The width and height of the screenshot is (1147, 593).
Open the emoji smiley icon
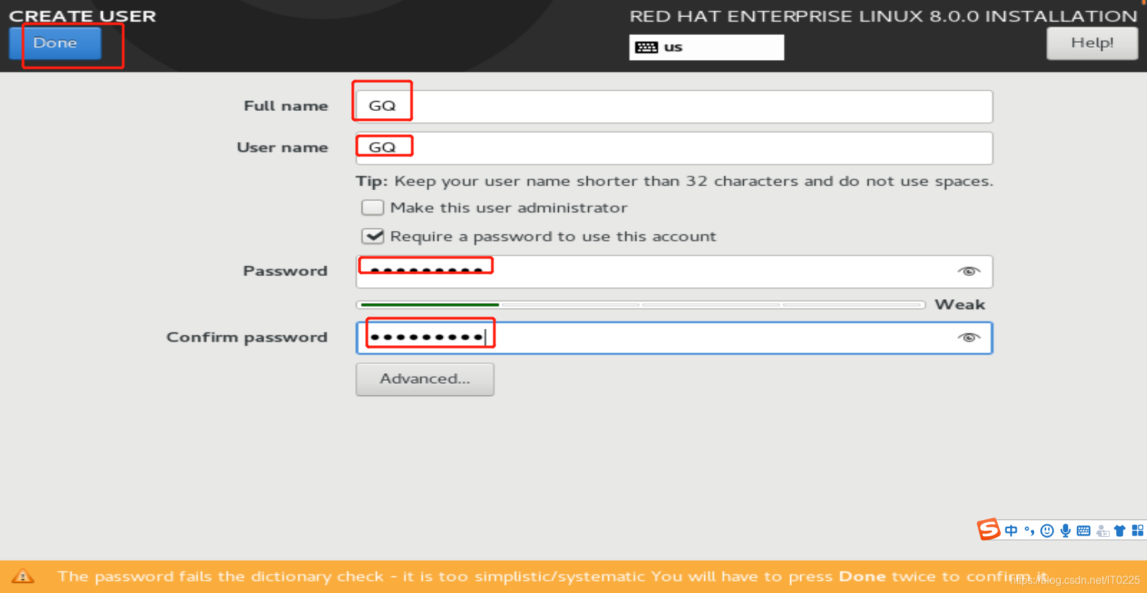point(1047,531)
